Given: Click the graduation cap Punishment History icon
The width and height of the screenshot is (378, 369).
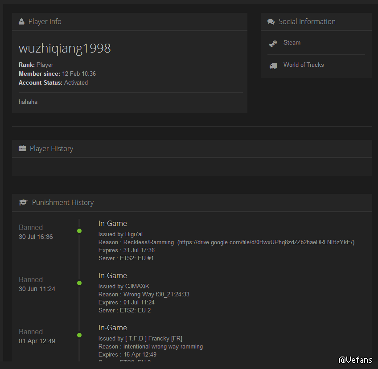Looking at the screenshot, I should [x=23, y=202].
